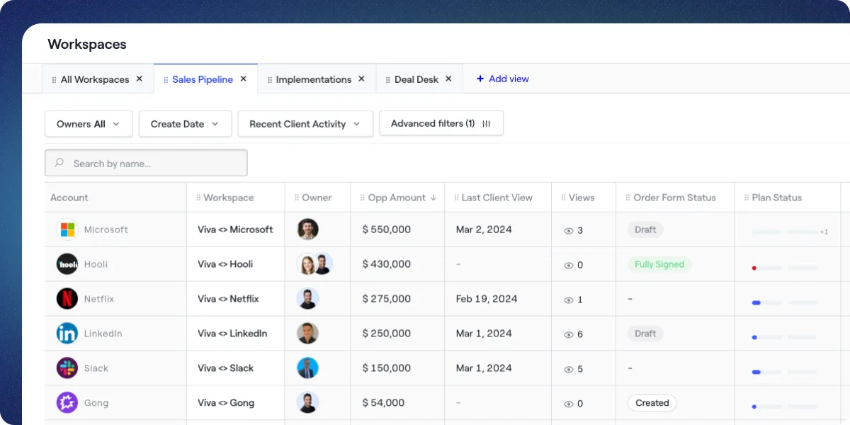Open the Viva <> Slack workspace

(x=225, y=368)
